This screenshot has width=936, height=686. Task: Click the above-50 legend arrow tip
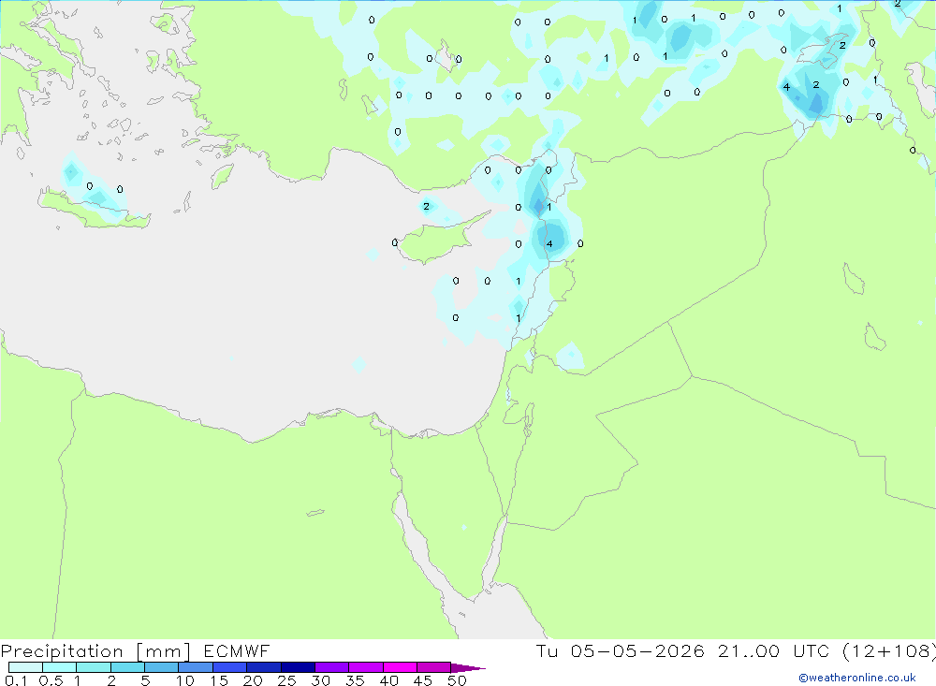click(x=469, y=667)
